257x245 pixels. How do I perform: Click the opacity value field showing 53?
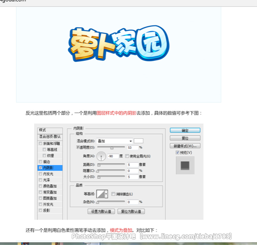133,147
